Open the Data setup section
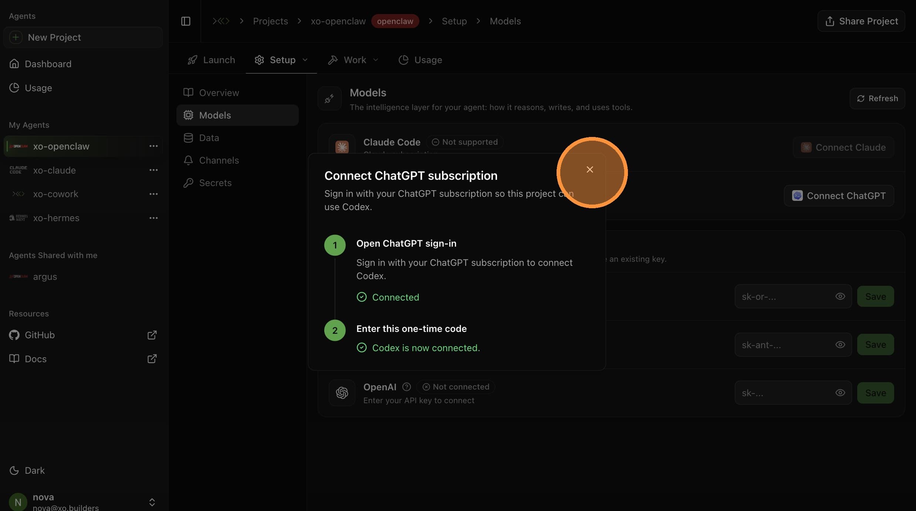Viewport: 916px width, 511px height. [x=237, y=138]
